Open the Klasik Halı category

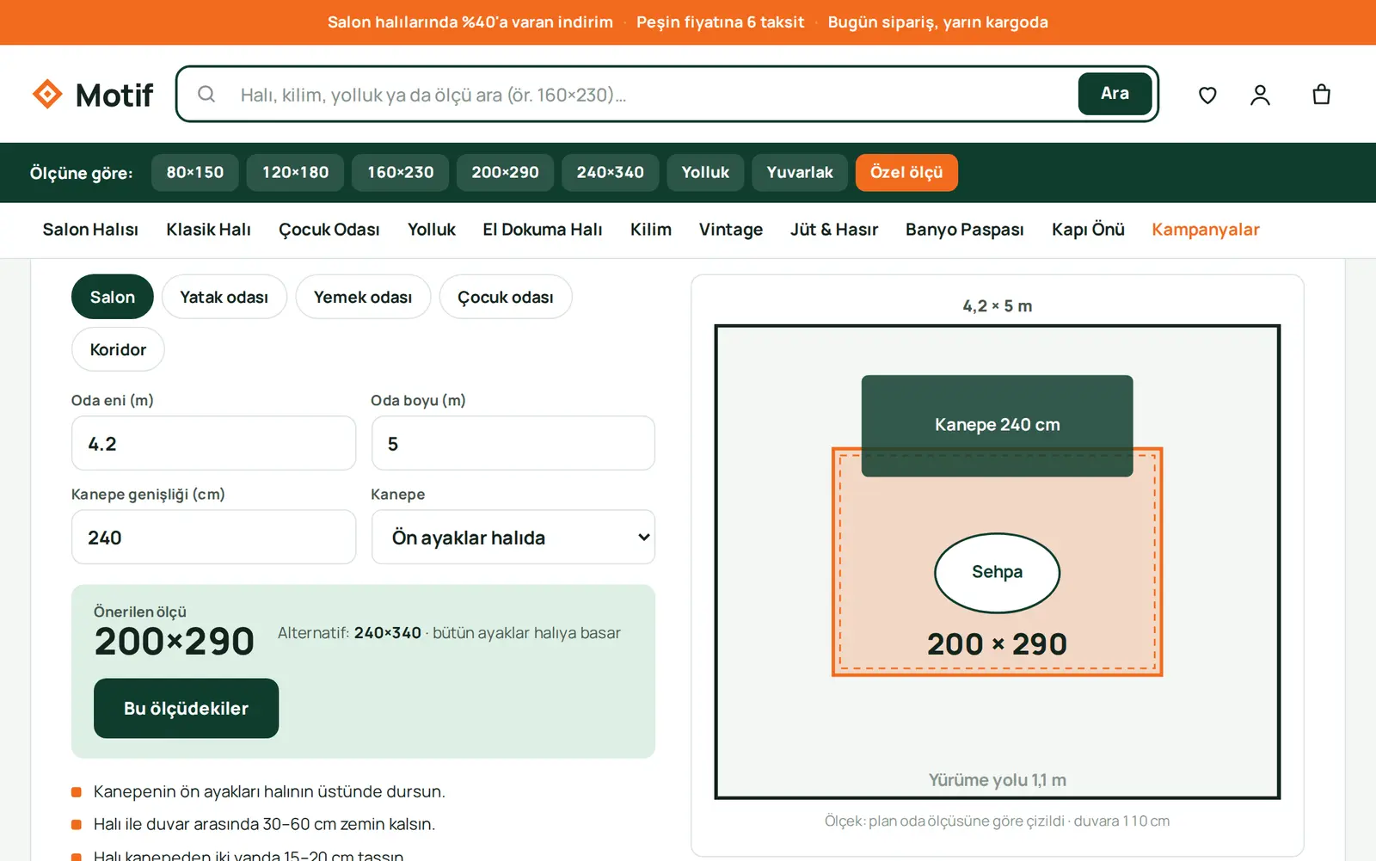pos(209,230)
